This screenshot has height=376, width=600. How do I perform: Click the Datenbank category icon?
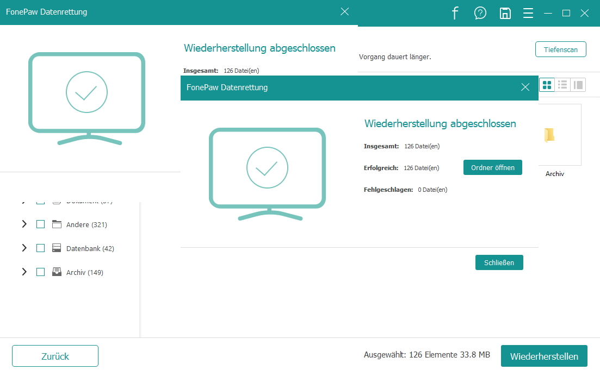point(57,248)
